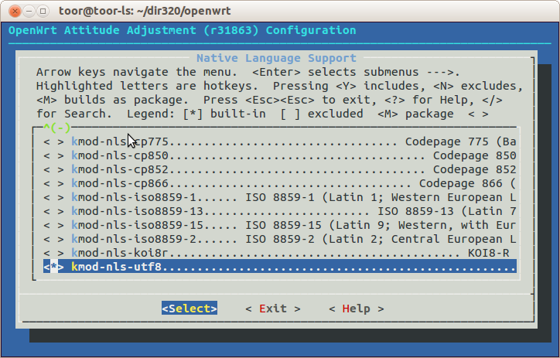Click the kmod-nls-cp775 package name
560x358 pixels.
120,141
